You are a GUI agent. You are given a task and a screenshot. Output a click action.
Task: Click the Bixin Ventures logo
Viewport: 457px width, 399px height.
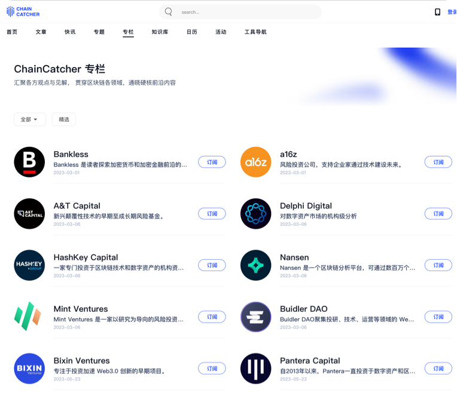(x=29, y=368)
